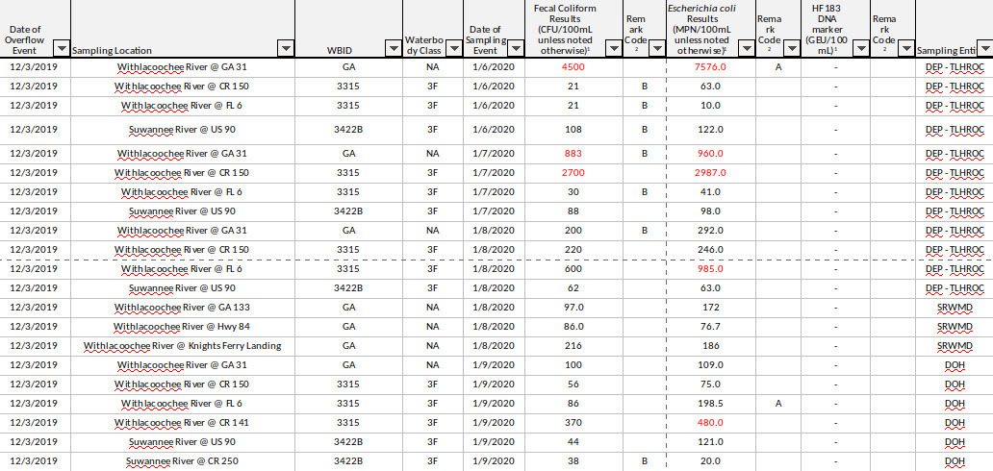Select the E. coli value 292.0
The width and height of the screenshot is (993, 471).
click(710, 231)
